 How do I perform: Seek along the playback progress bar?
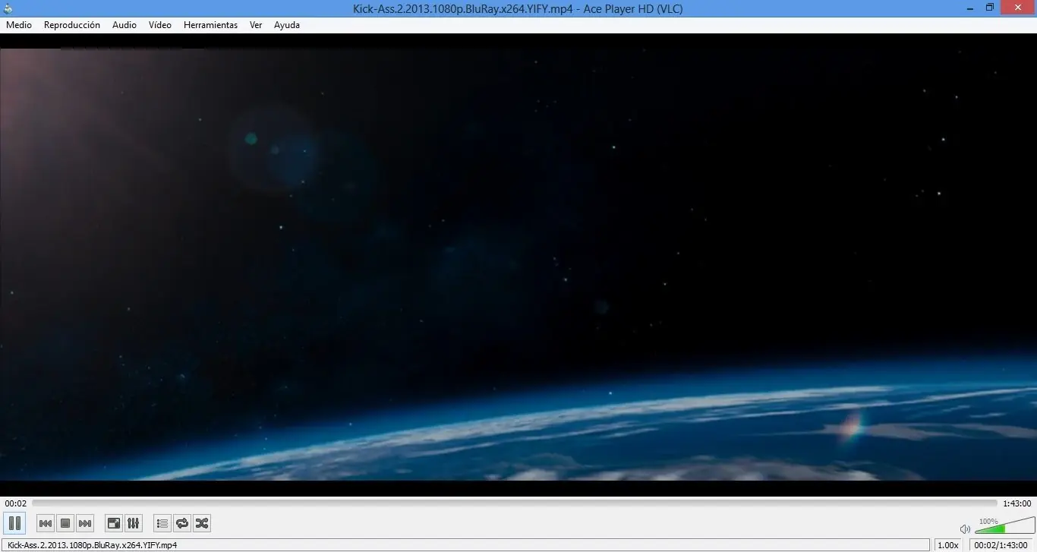515,503
